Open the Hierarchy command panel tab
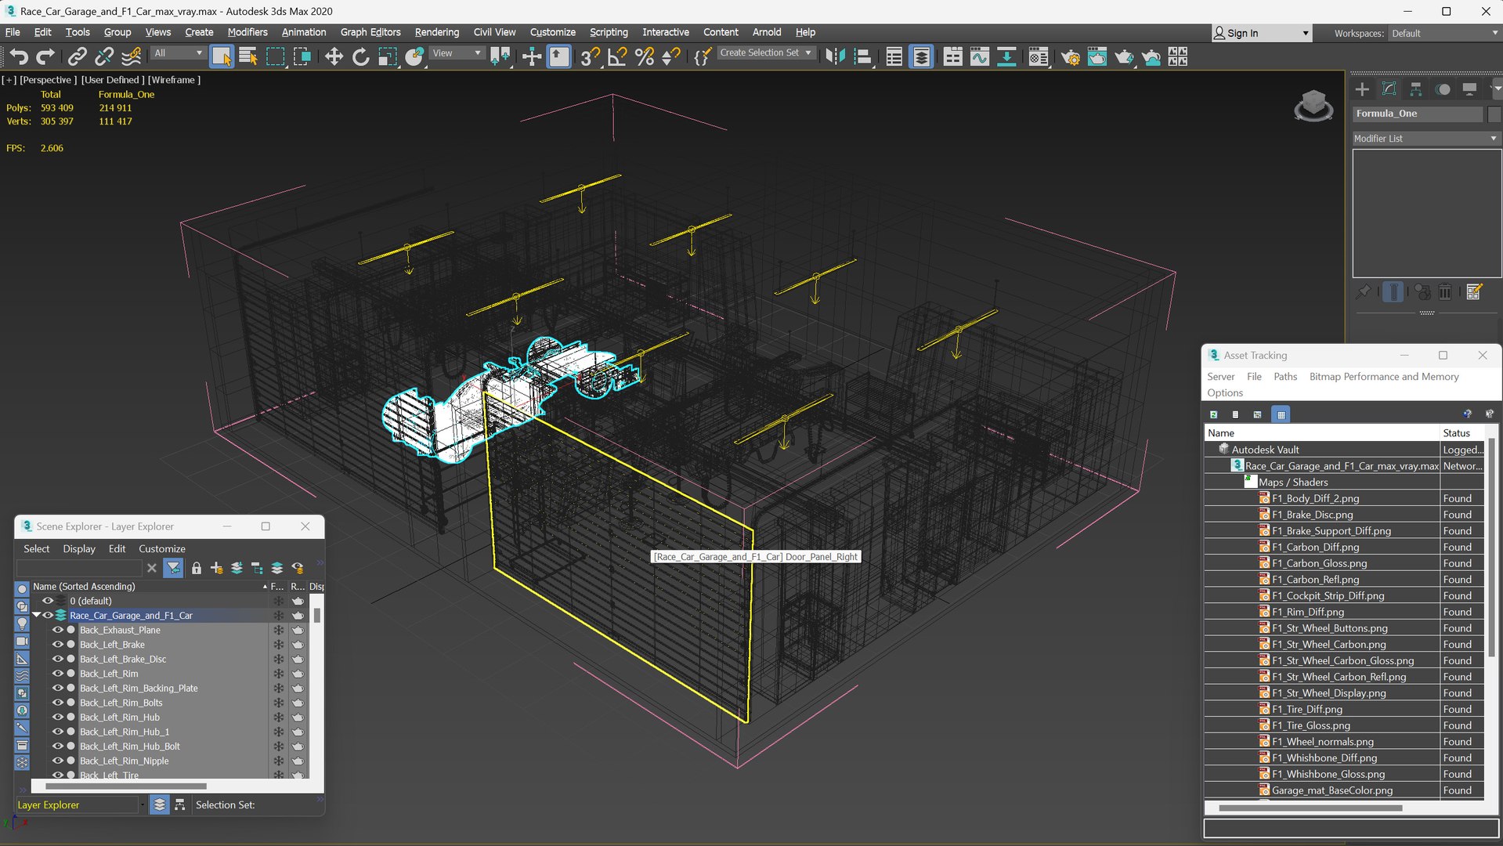1503x846 pixels. coord(1415,89)
